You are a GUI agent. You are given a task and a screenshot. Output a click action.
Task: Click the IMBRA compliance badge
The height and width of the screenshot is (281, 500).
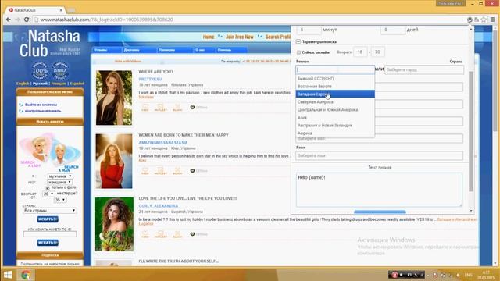tap(60, 70)
